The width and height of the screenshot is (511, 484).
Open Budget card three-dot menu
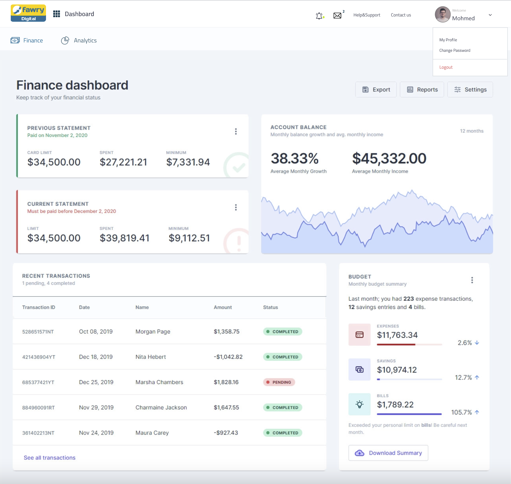(472, 280)
